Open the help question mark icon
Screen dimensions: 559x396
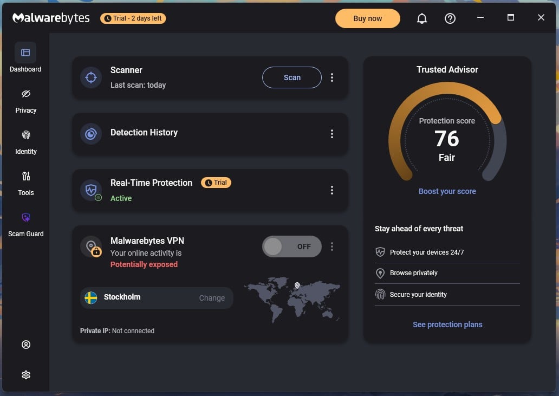tap(450, 18)
